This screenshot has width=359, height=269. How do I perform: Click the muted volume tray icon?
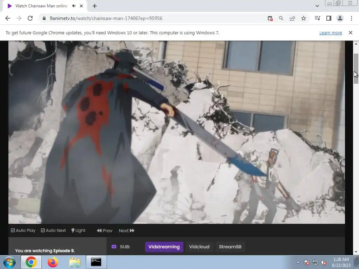coord(324,262)
